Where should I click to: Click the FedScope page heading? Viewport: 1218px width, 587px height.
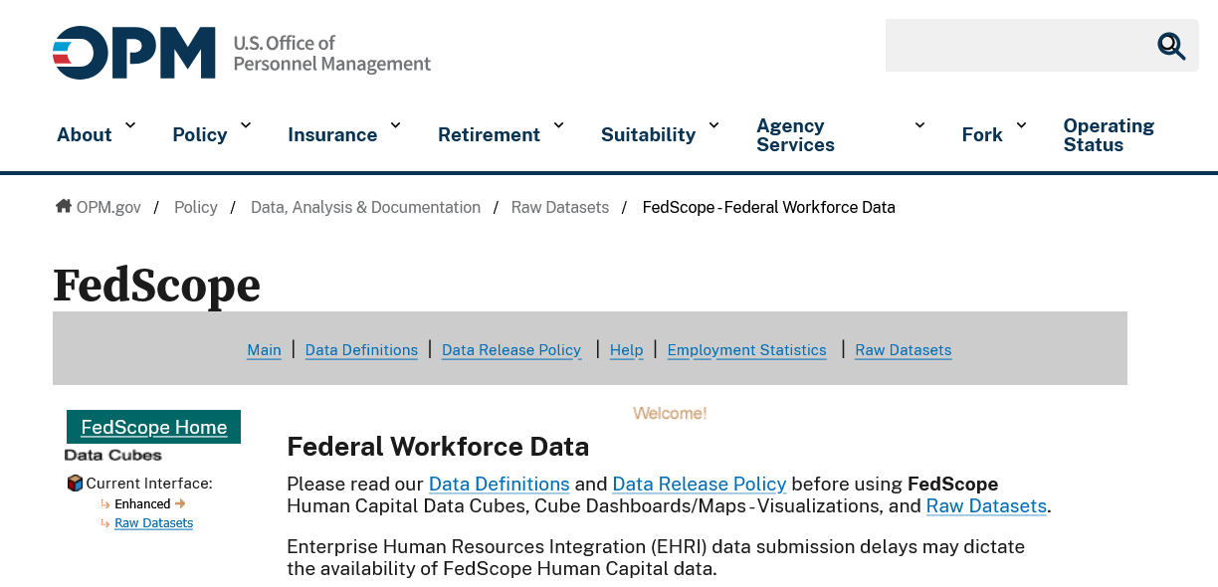pyautogui.click(x=157, y=286)
